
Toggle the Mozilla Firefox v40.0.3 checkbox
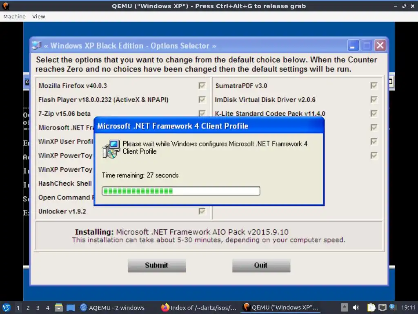pos(202,86)
